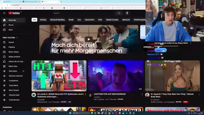
Task: Select the Gaming filter chip
Action: pyautogui.click(x=43, y=20)
